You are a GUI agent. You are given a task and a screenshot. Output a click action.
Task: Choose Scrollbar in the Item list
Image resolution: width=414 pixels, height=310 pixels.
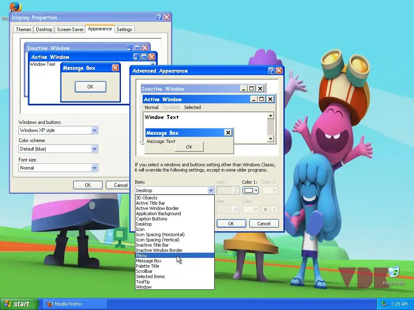175,271
